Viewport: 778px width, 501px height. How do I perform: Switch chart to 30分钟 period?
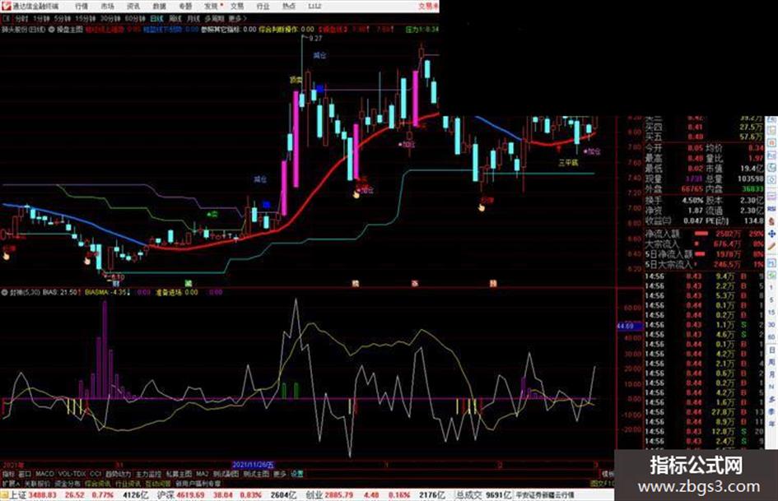[x=109, y=19]
